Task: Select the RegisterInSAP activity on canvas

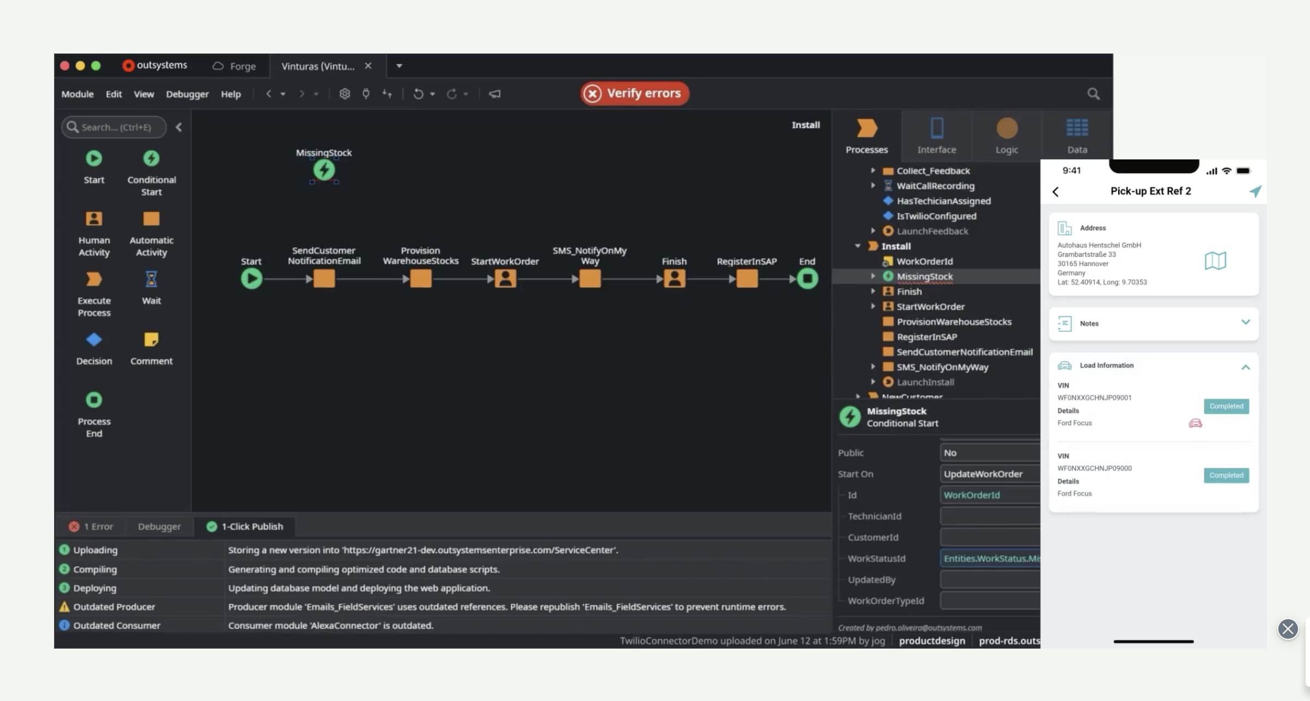Action: [747, 279]
